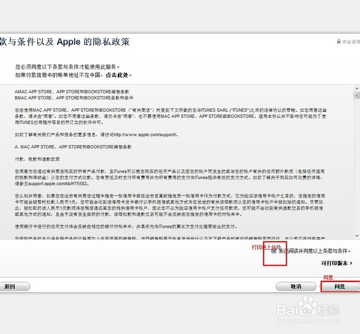Click the 付款、税款和退款政策 heading text
The image size is (360, 334).
click(x=37, y=159)
